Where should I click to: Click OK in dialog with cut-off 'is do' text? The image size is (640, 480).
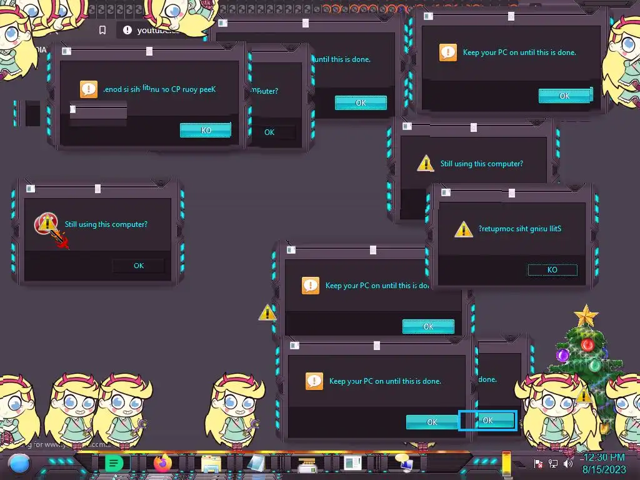tap(428, 326)
